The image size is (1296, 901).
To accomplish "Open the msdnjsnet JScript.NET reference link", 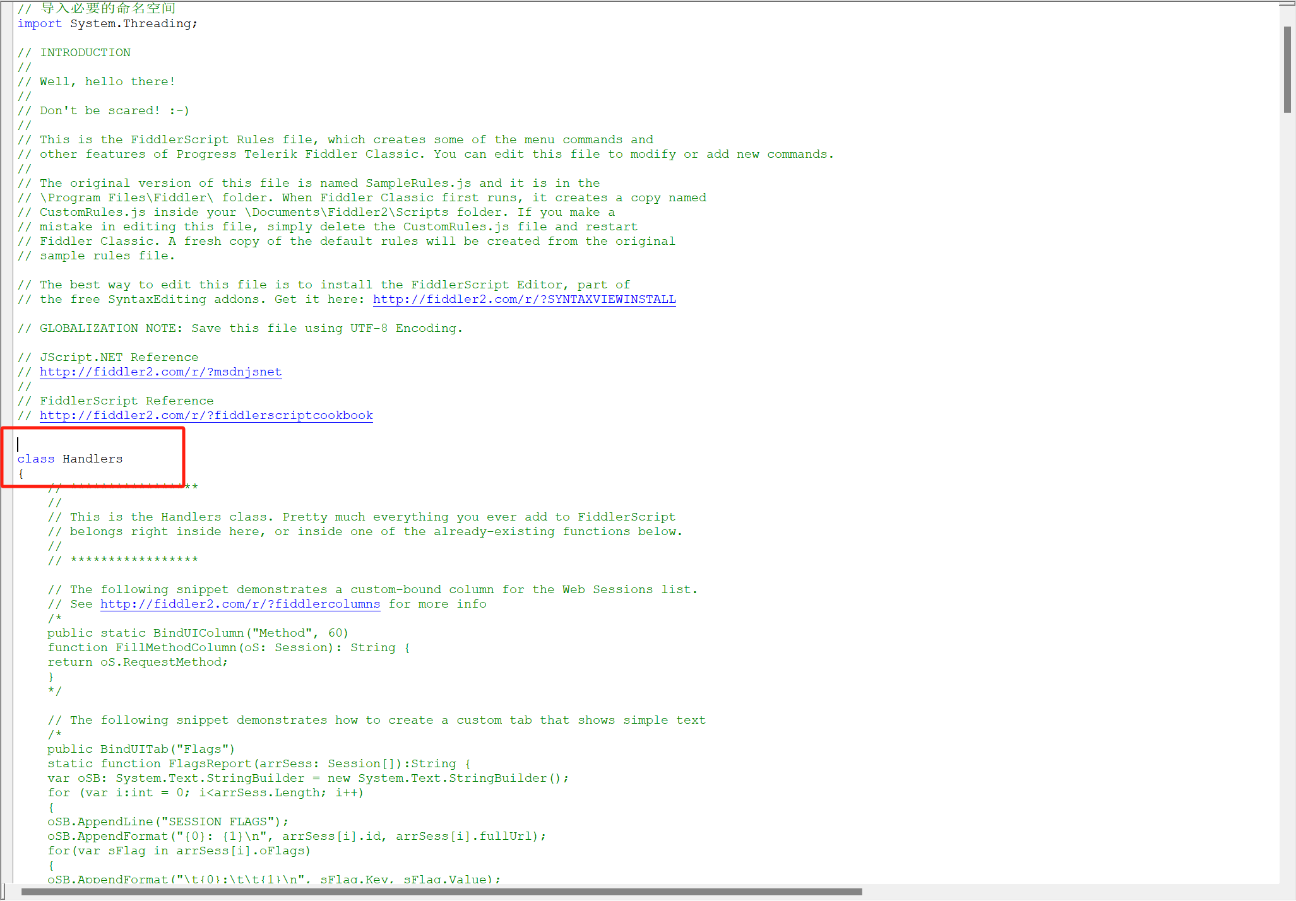I will click(160, 372).
